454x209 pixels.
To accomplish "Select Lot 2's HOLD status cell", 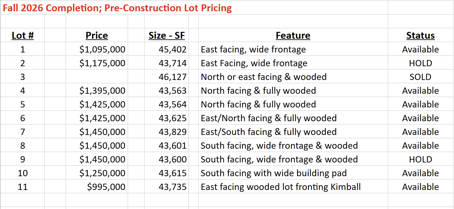I will tap(420, 63).
